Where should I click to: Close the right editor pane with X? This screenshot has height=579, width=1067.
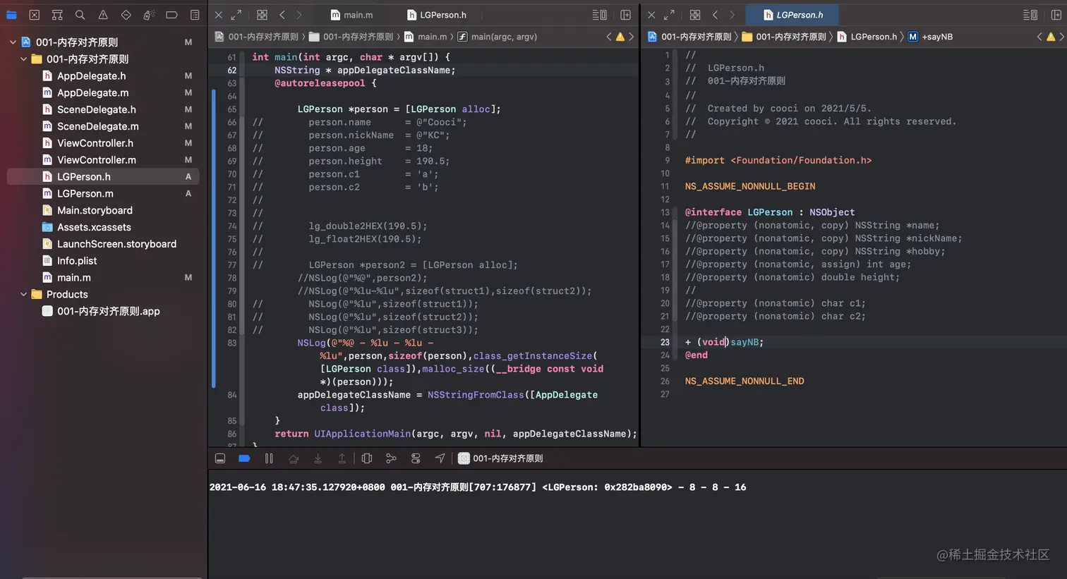pyautogui.click(x=651, y=15)
